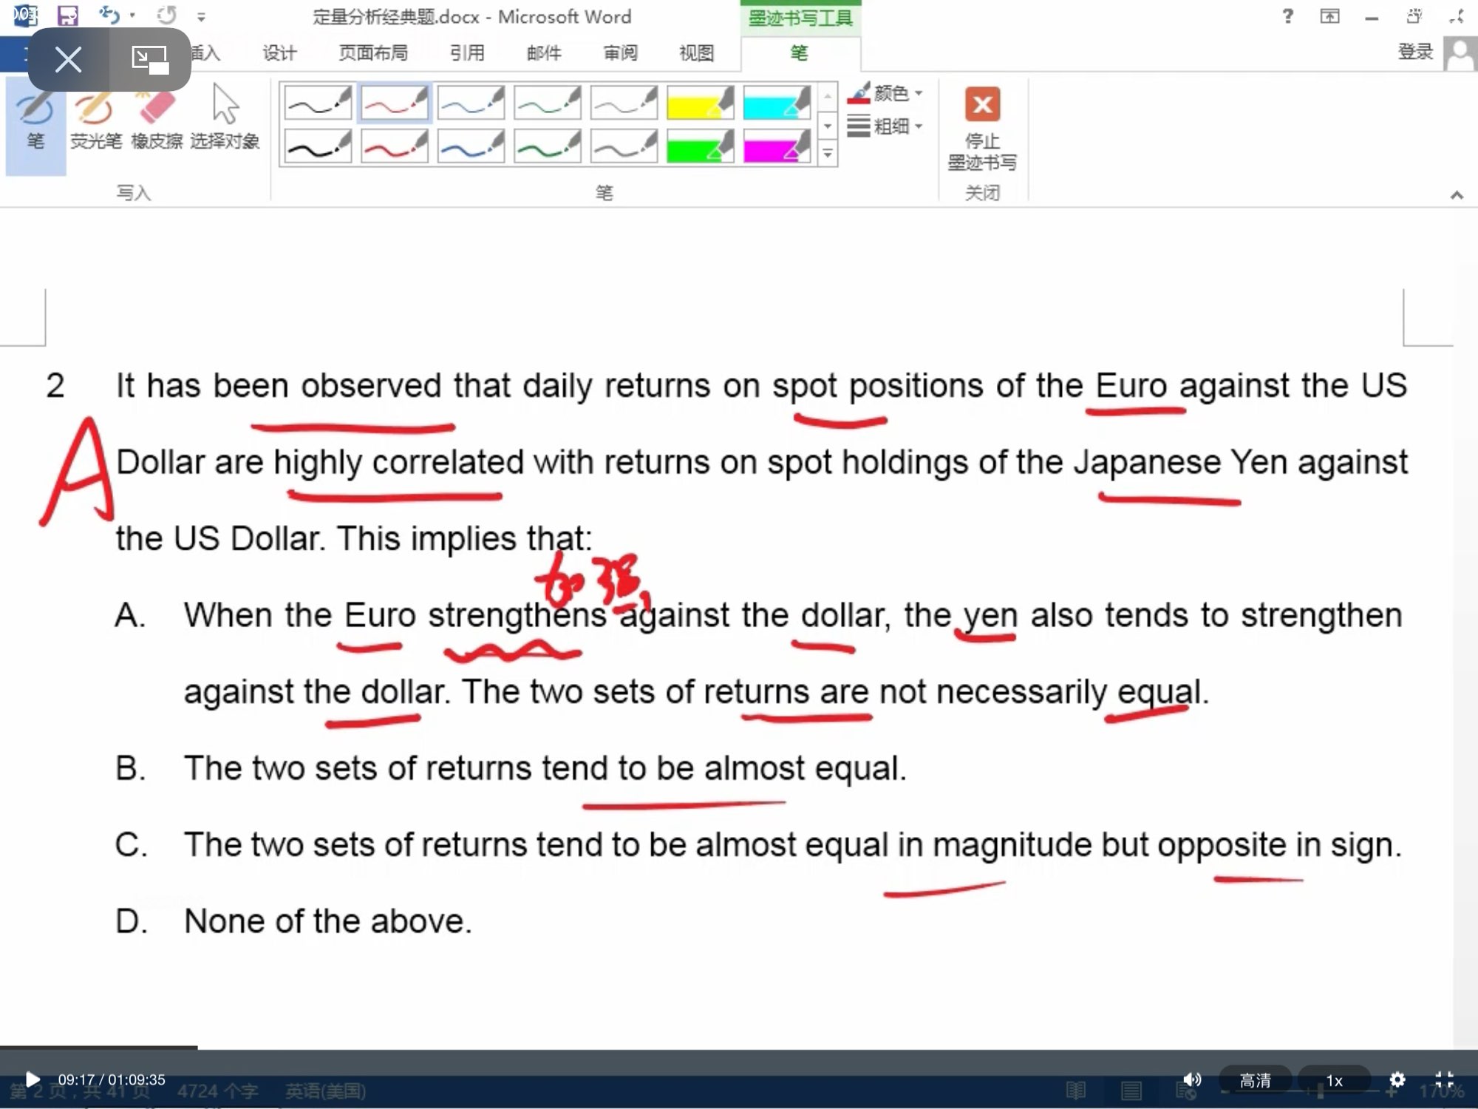
Task: Select the Eraser (橡皮擦) tool
Action: (x=157, y=118)
